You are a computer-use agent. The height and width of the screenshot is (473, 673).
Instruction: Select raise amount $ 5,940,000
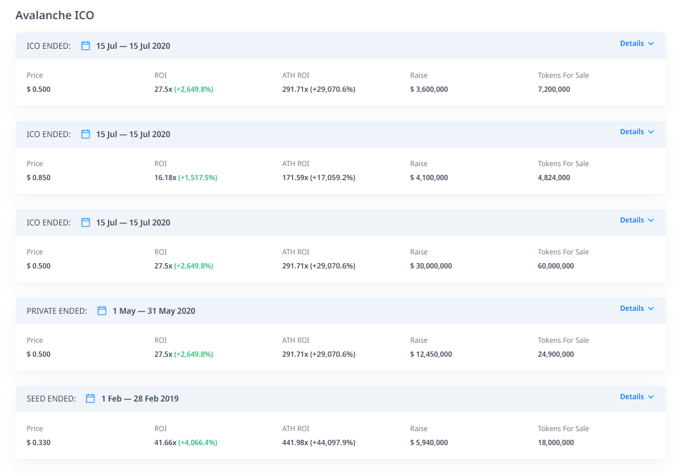(x=429, y=443)
